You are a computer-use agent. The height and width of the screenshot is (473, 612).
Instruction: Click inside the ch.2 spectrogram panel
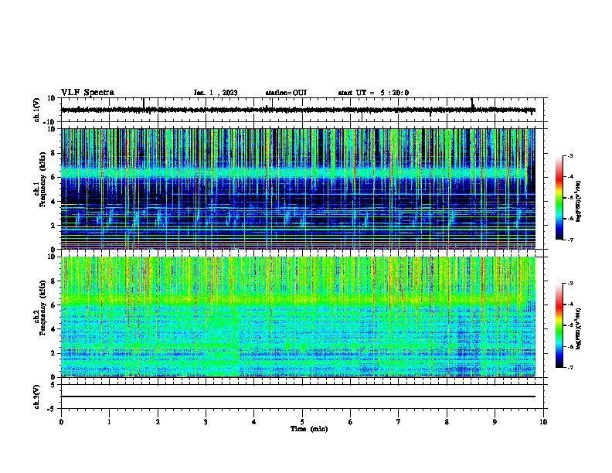pyautogui.click(x=298, y=317)
